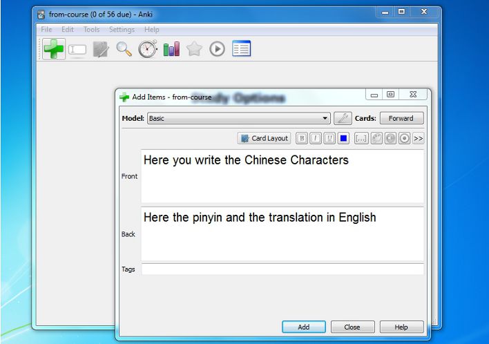Image resolution: width=489 pixels, height=344 pixels.
Task: Open the bar chart graphs icon
Action: point(171,49)
